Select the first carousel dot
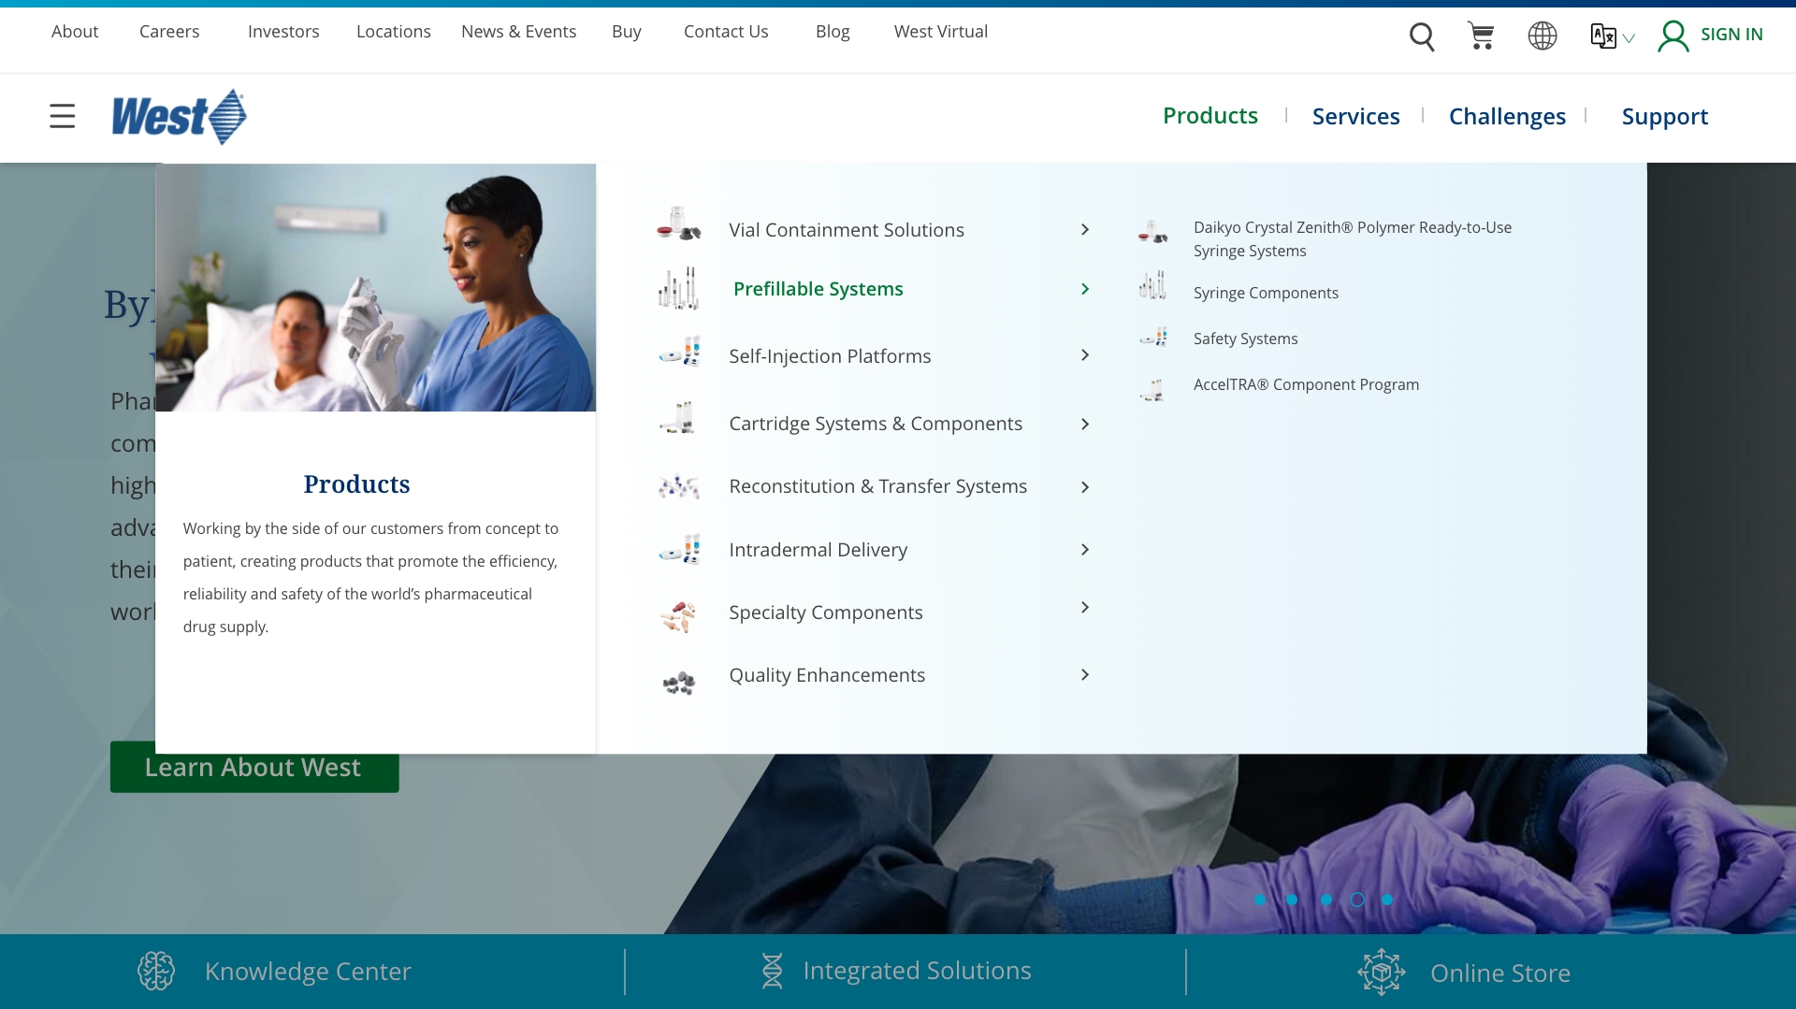Screen dimensions: 1796x1009 pos(1260,900)
